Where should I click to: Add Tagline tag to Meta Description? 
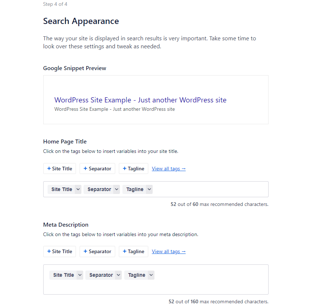tap(133, 251)
